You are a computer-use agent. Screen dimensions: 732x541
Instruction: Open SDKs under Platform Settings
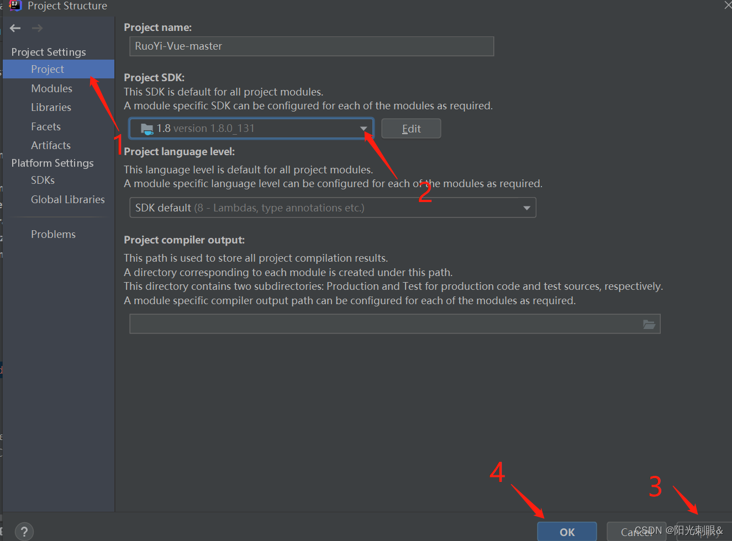pos(43,180)
